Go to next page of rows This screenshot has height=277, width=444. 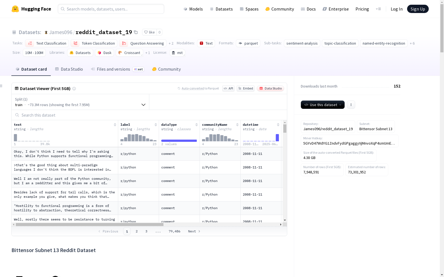pos(194,231)
